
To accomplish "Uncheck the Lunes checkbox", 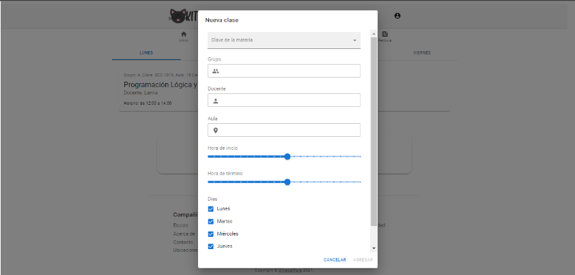I will [211, 209].
